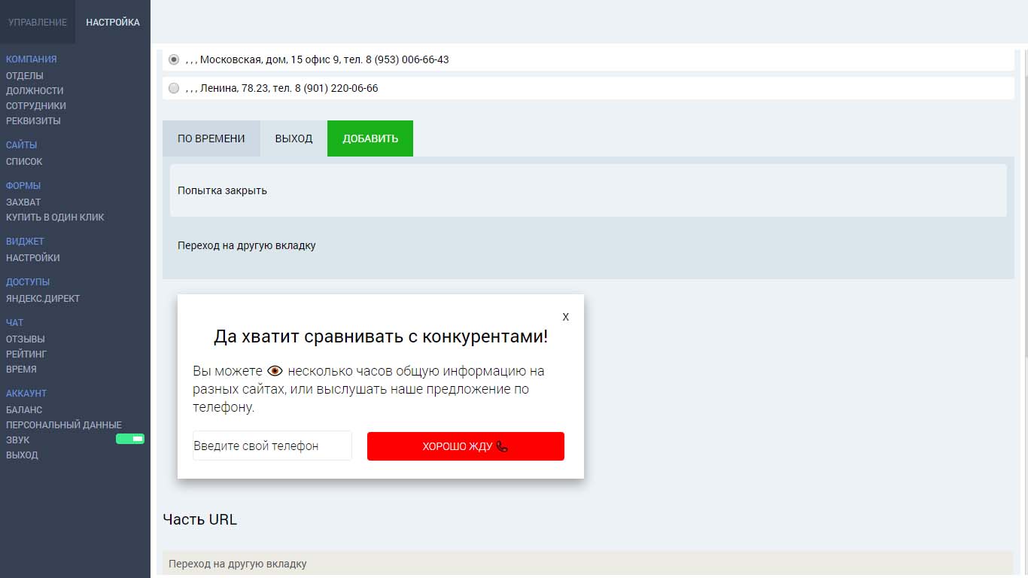Open the Баланс account page

pyautogui.click(x=24, y=409)
